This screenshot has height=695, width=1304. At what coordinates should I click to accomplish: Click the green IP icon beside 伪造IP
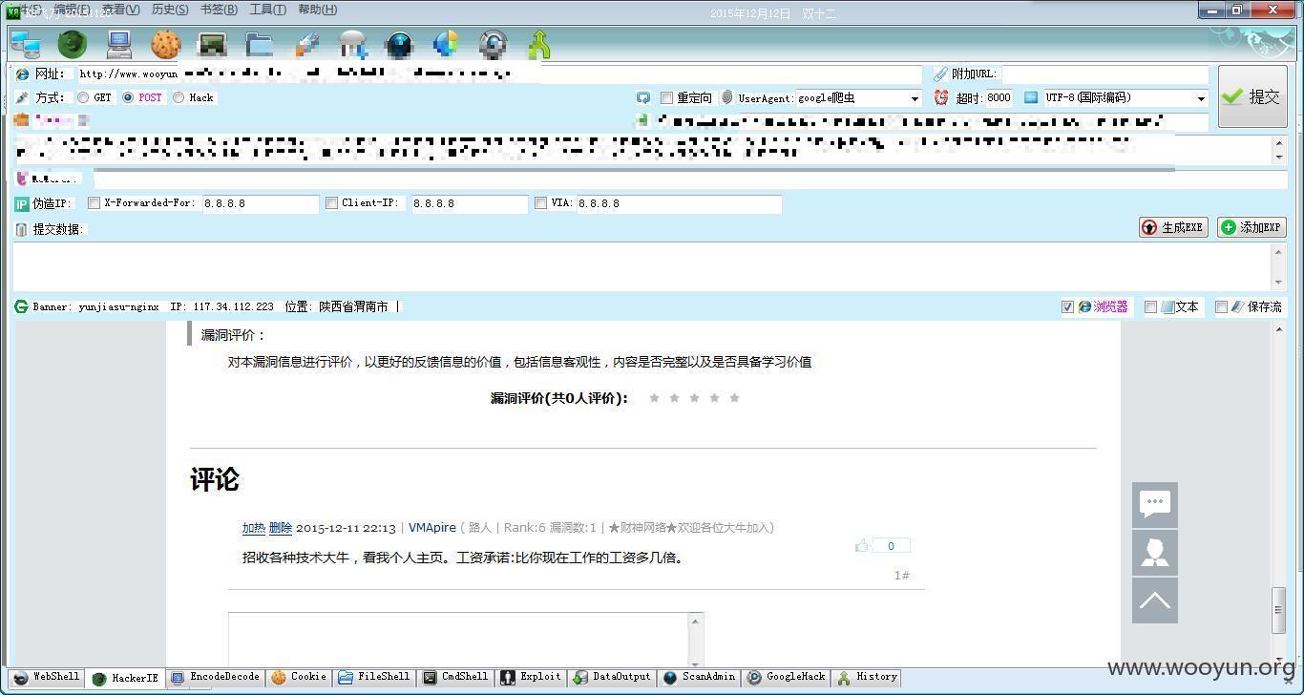pos(22,203)
